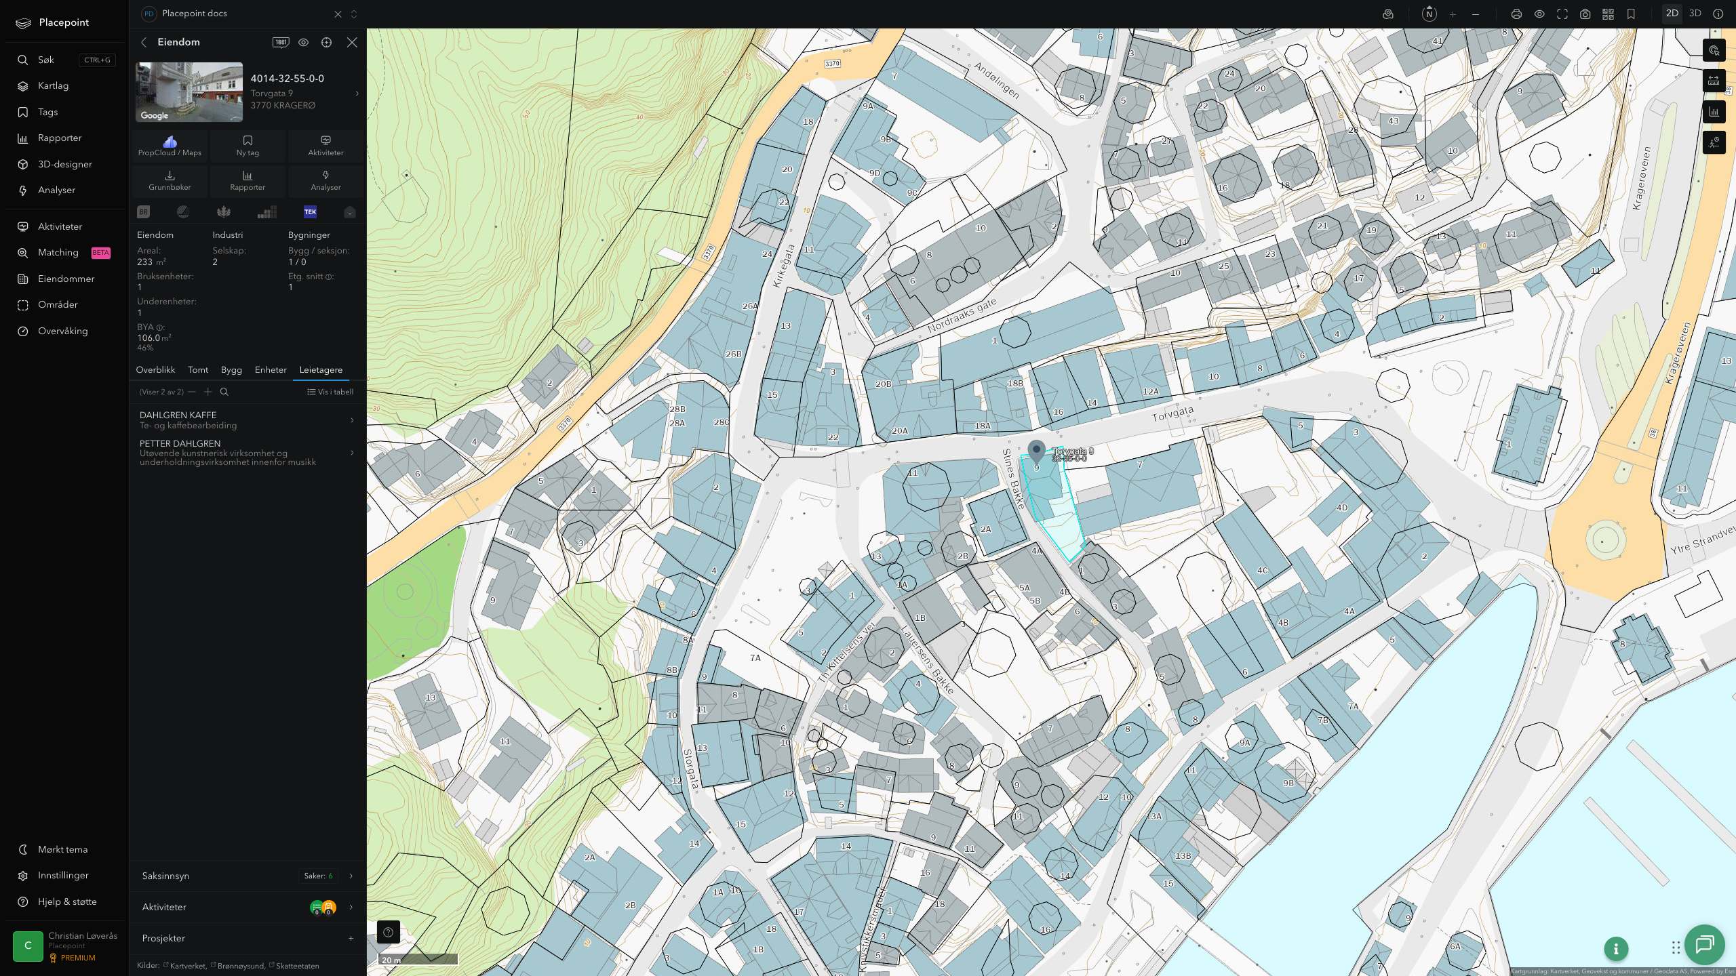Open Matching BETA in the sidebar

[x=64, y=252]
